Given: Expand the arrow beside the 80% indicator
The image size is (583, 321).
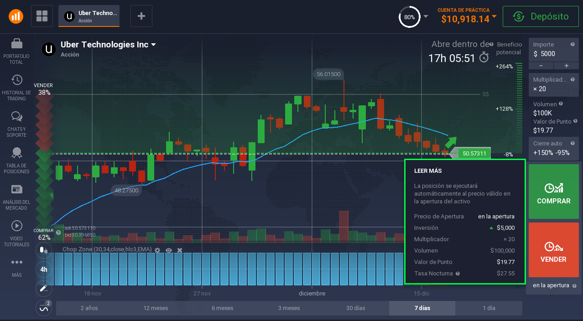Looking at the screenshot, I should 426,16.
